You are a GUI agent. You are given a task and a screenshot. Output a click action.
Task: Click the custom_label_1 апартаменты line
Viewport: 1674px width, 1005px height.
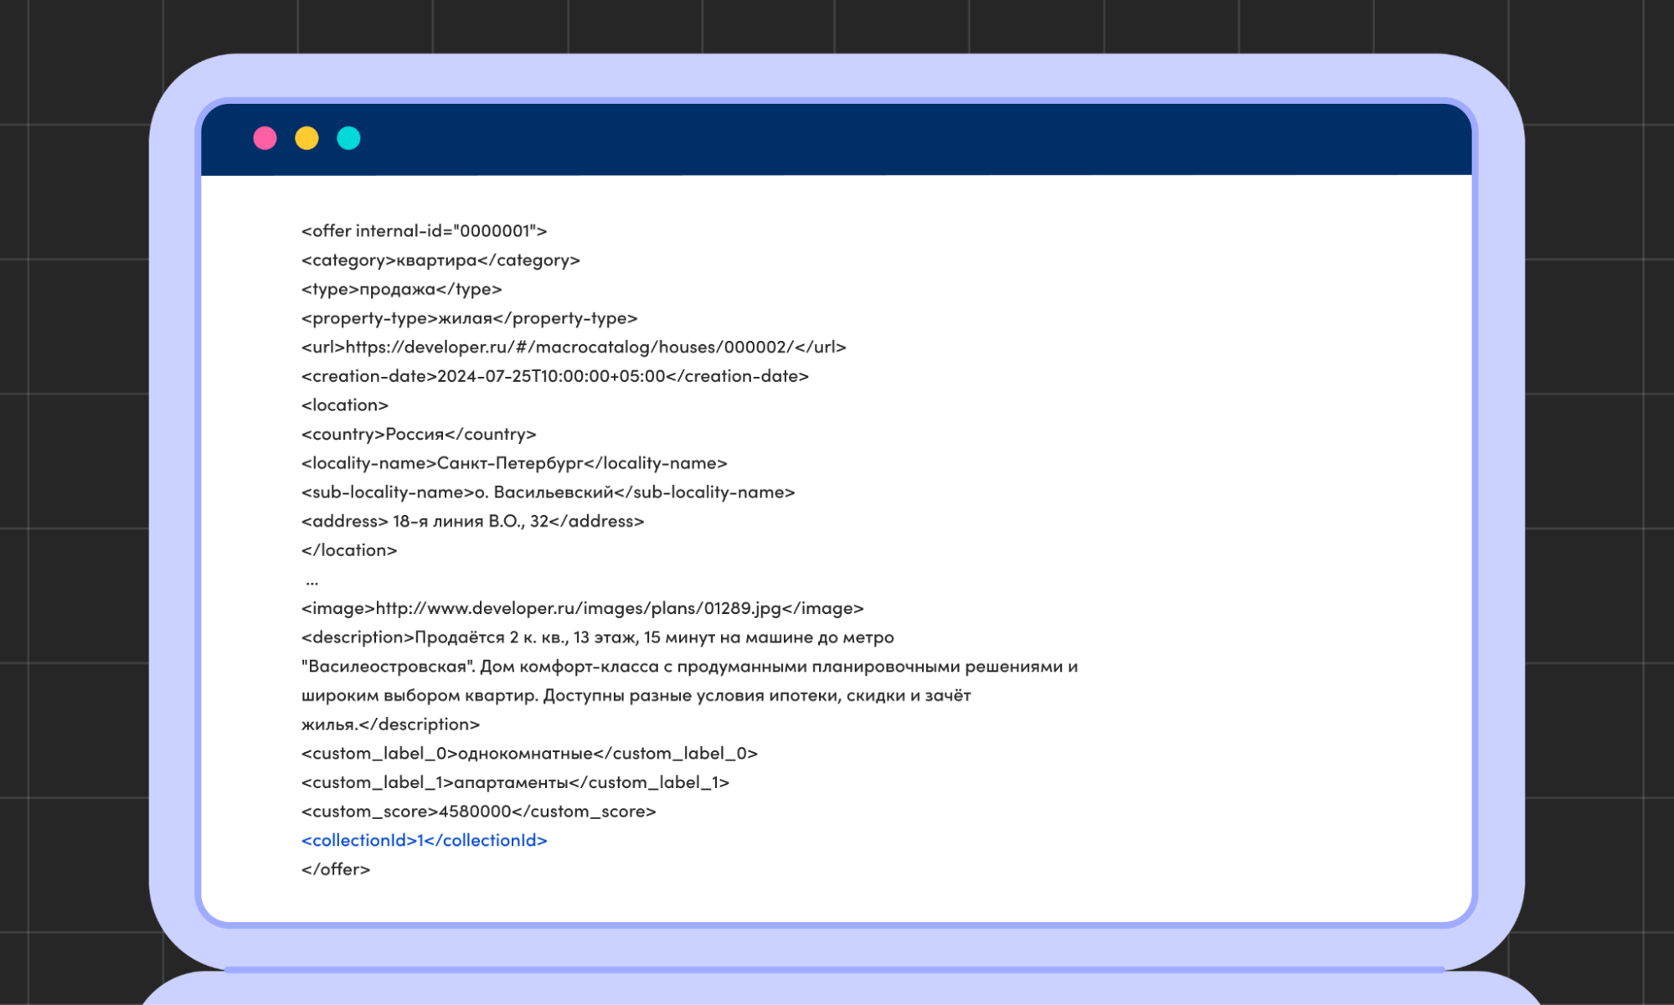coord(515,782)
